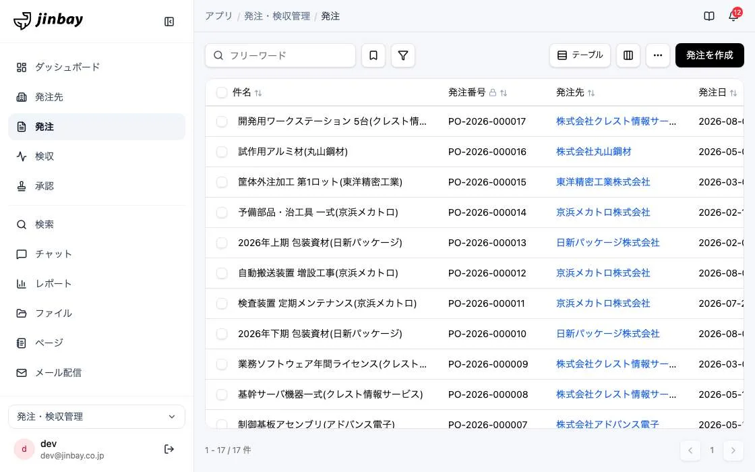Screen dimensions: 755x472
Task: Open 試作用アルミ材(丸山鋼材) row
Action: 293,152
